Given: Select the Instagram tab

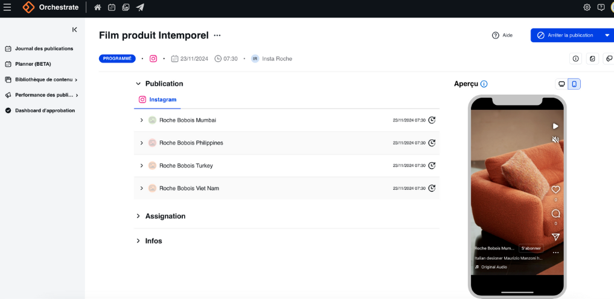Looking at the screenshot, I should [158, 99].
